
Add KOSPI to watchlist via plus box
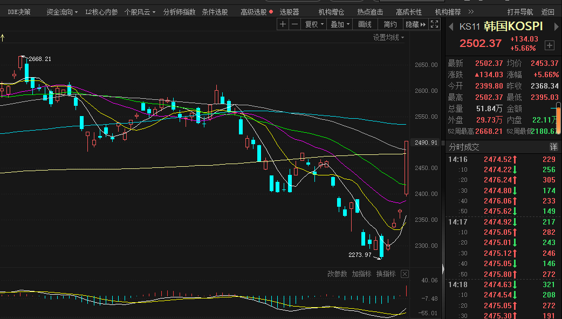tap(550, 45)
